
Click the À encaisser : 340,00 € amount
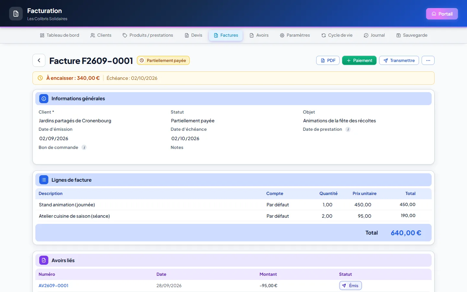click(x=73, y=78)
